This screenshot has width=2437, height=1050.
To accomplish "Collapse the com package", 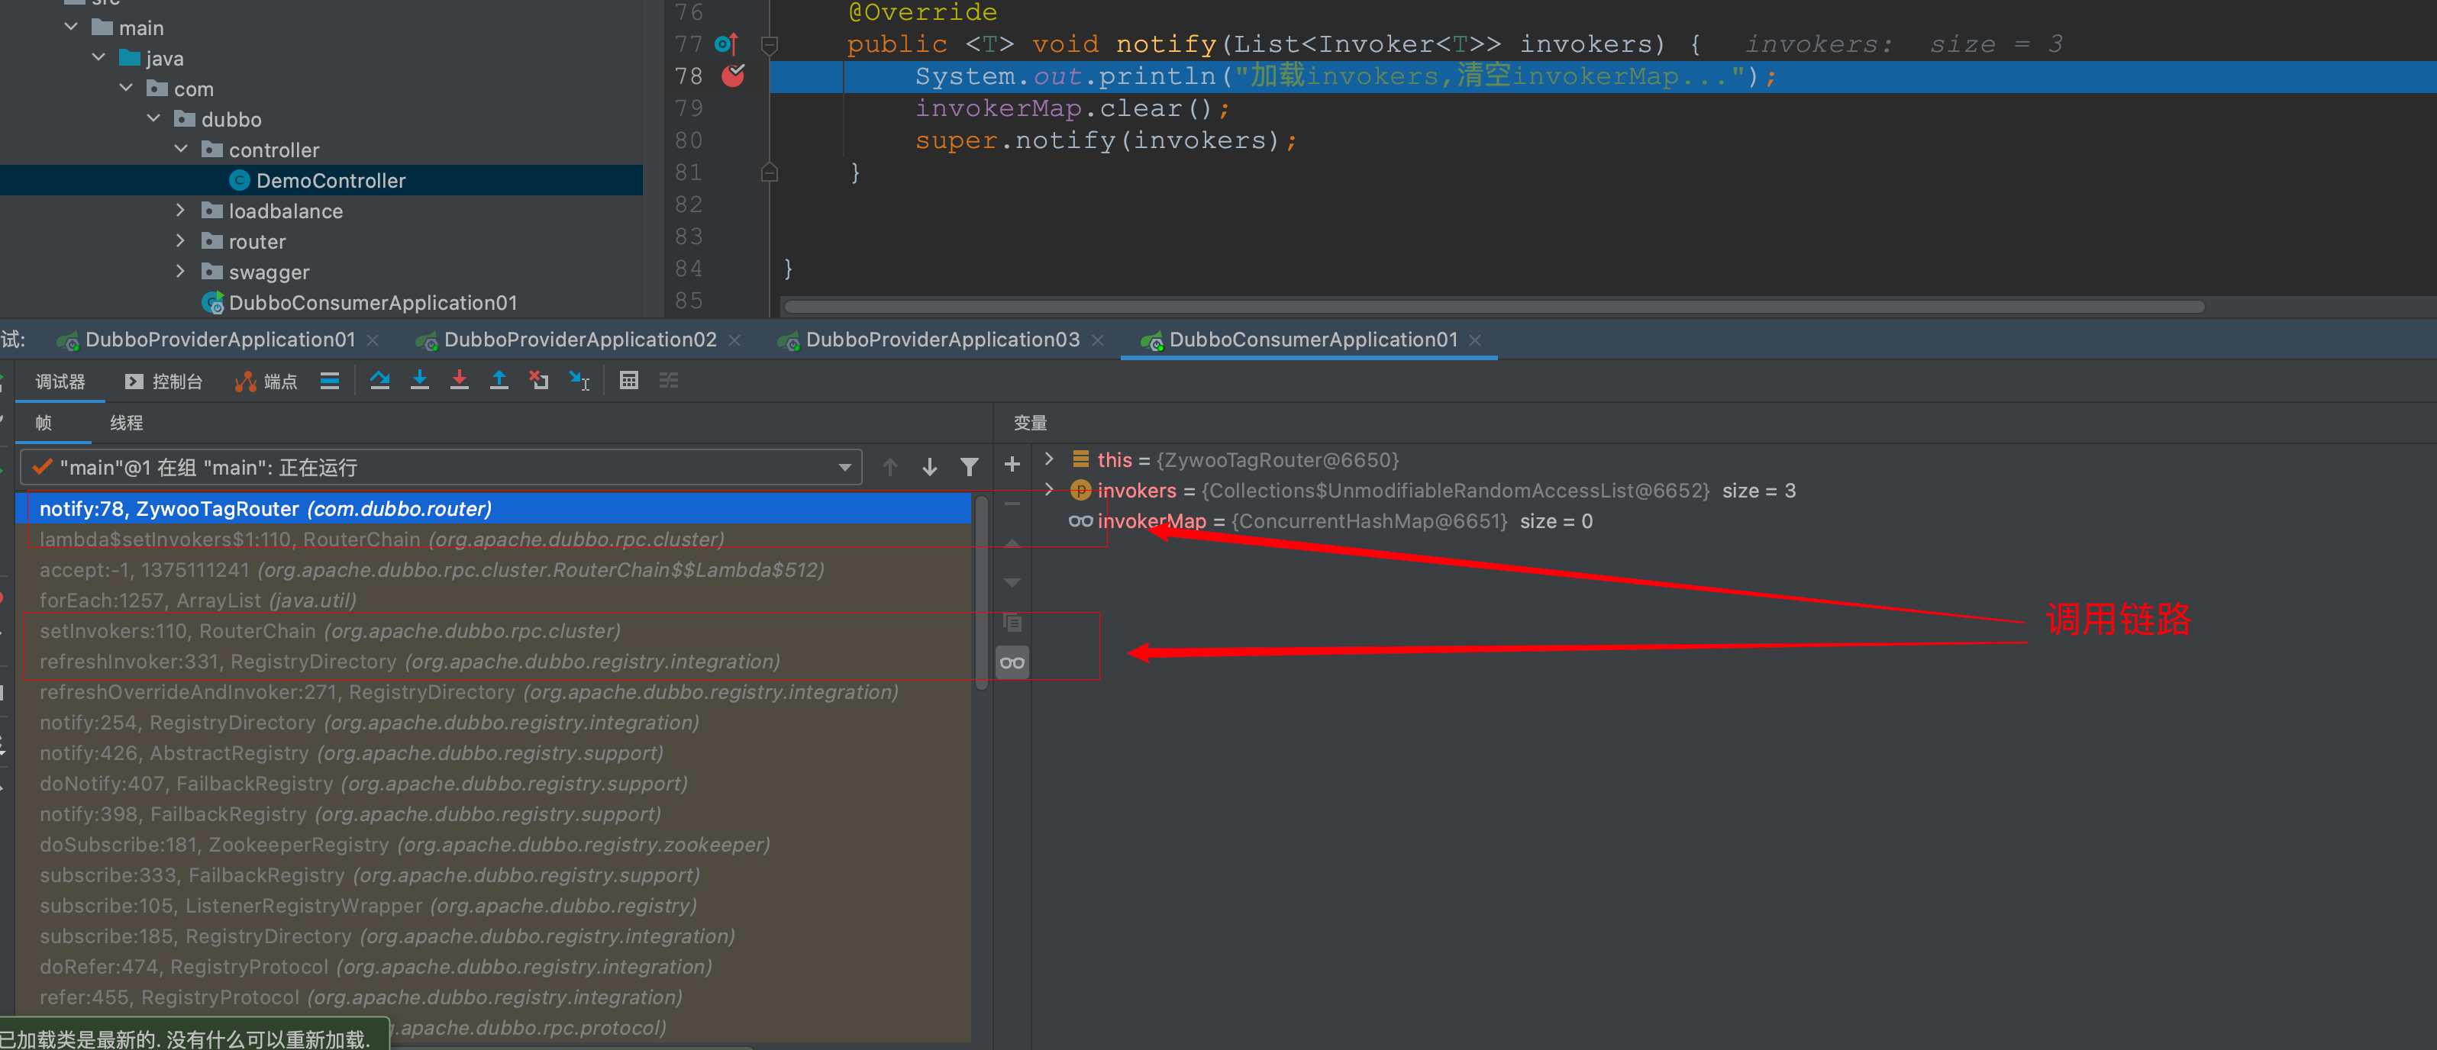I will [x=127, y=88].
